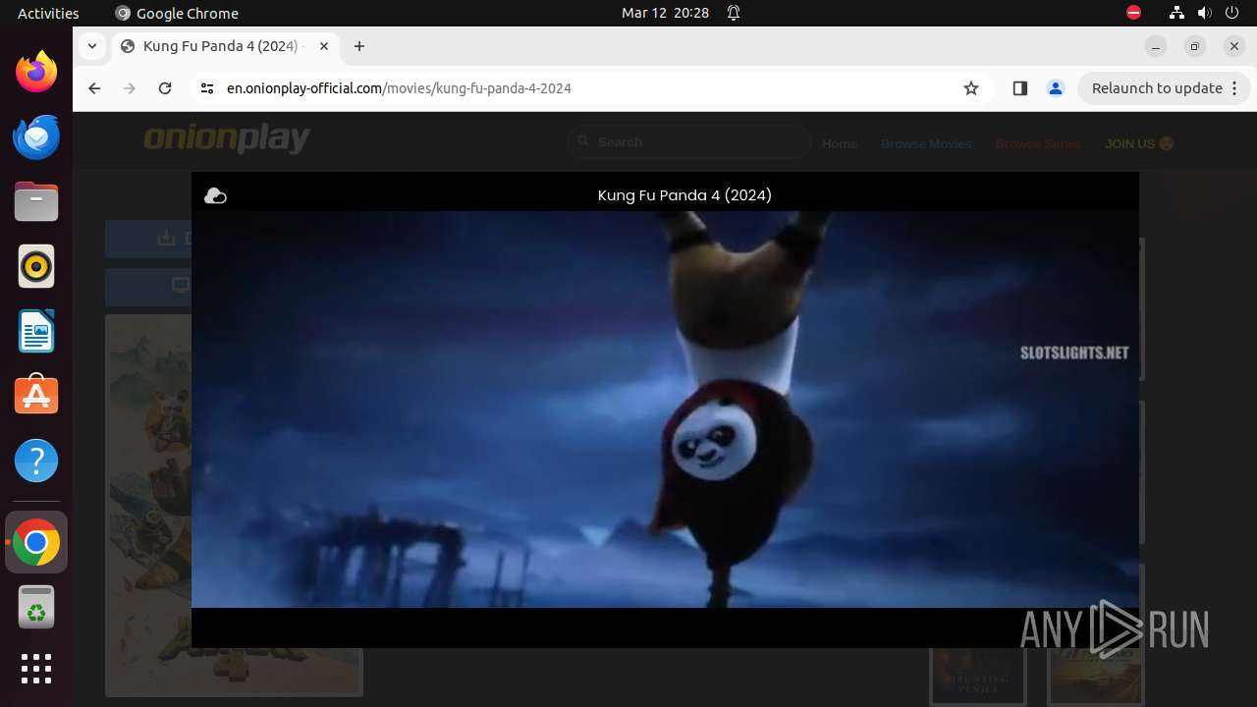1257x707 pixels.
Task: Go forward in browser history
Action: tap(130, 88)
